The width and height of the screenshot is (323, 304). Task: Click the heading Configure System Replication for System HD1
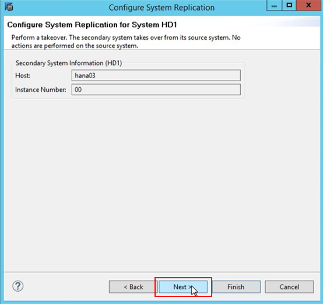click(x=92, y=25)
